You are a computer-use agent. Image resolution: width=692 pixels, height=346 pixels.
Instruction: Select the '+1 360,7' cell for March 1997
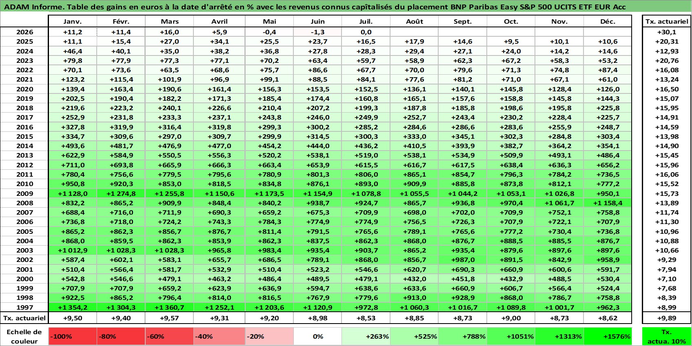(169, 307)
